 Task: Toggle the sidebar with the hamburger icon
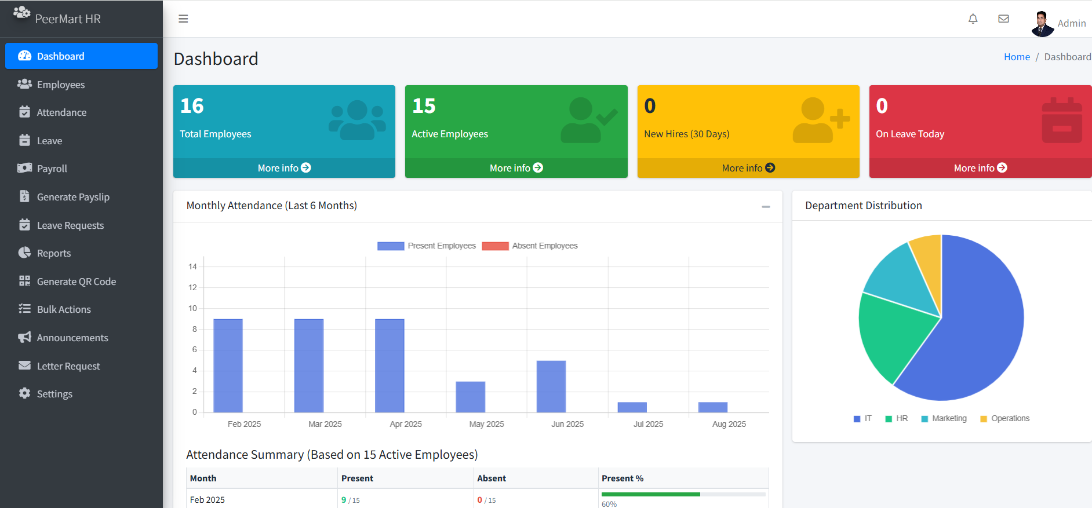(183, 19)
